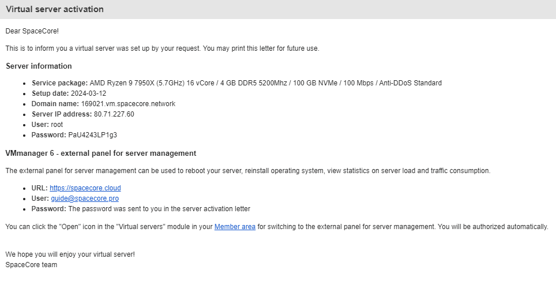This screenshot has height=281, width=556.
Task: Click the setup date 2024-03-12
Action: [89, 93]
